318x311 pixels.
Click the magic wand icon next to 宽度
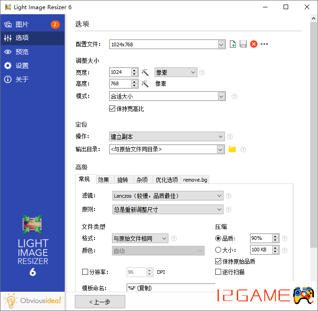pos(145,72)
